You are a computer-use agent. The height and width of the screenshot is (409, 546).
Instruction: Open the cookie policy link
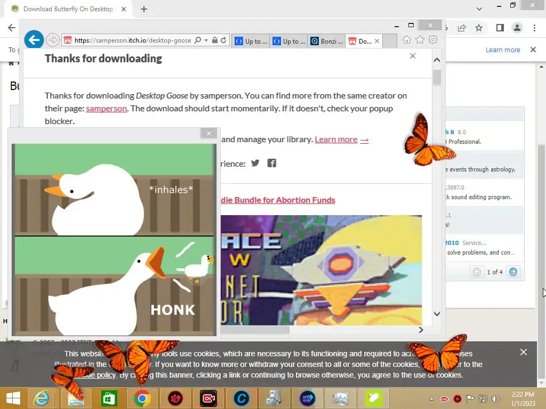point(94,375)
